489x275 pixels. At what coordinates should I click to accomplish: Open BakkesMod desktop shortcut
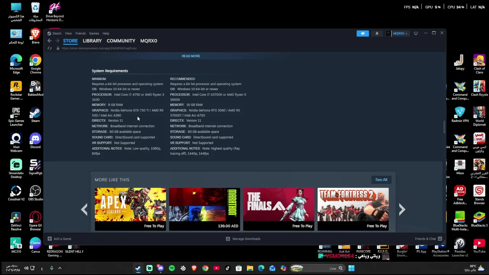pos(36,89)
